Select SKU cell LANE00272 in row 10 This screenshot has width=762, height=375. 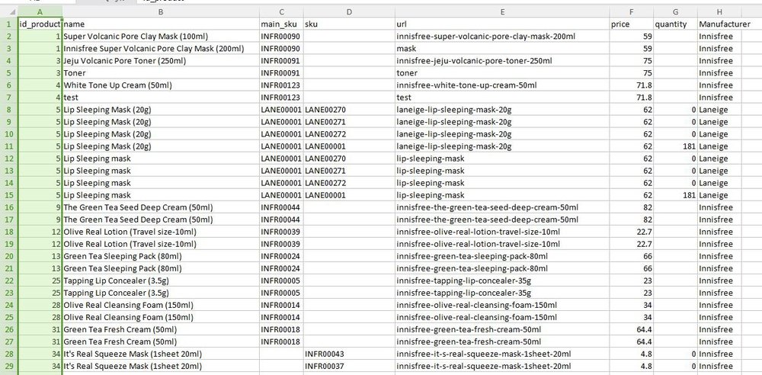(x=349, y=134)
